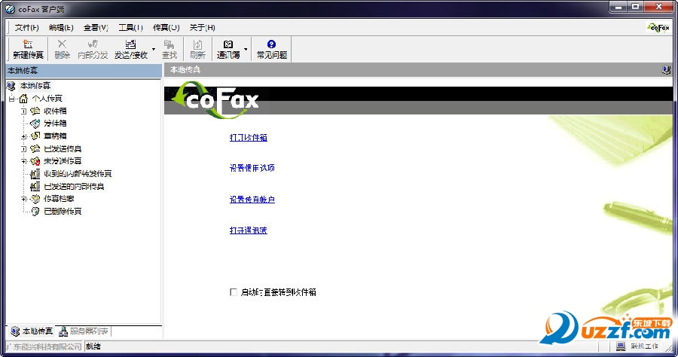Open dropdown arrow next to 发送/接收
The width and height of the screenshot is (678, 357).
(154, 49)
